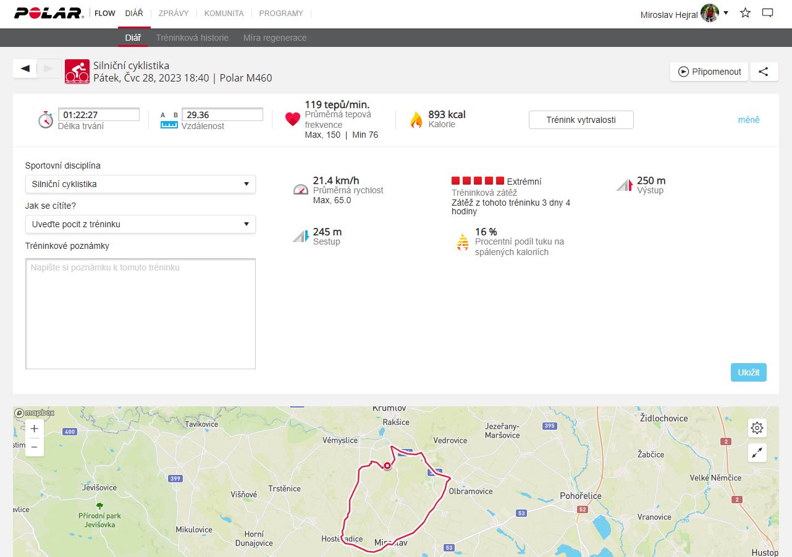
Task: Select the Diář sub-tab
Action: tap(133, 38)
